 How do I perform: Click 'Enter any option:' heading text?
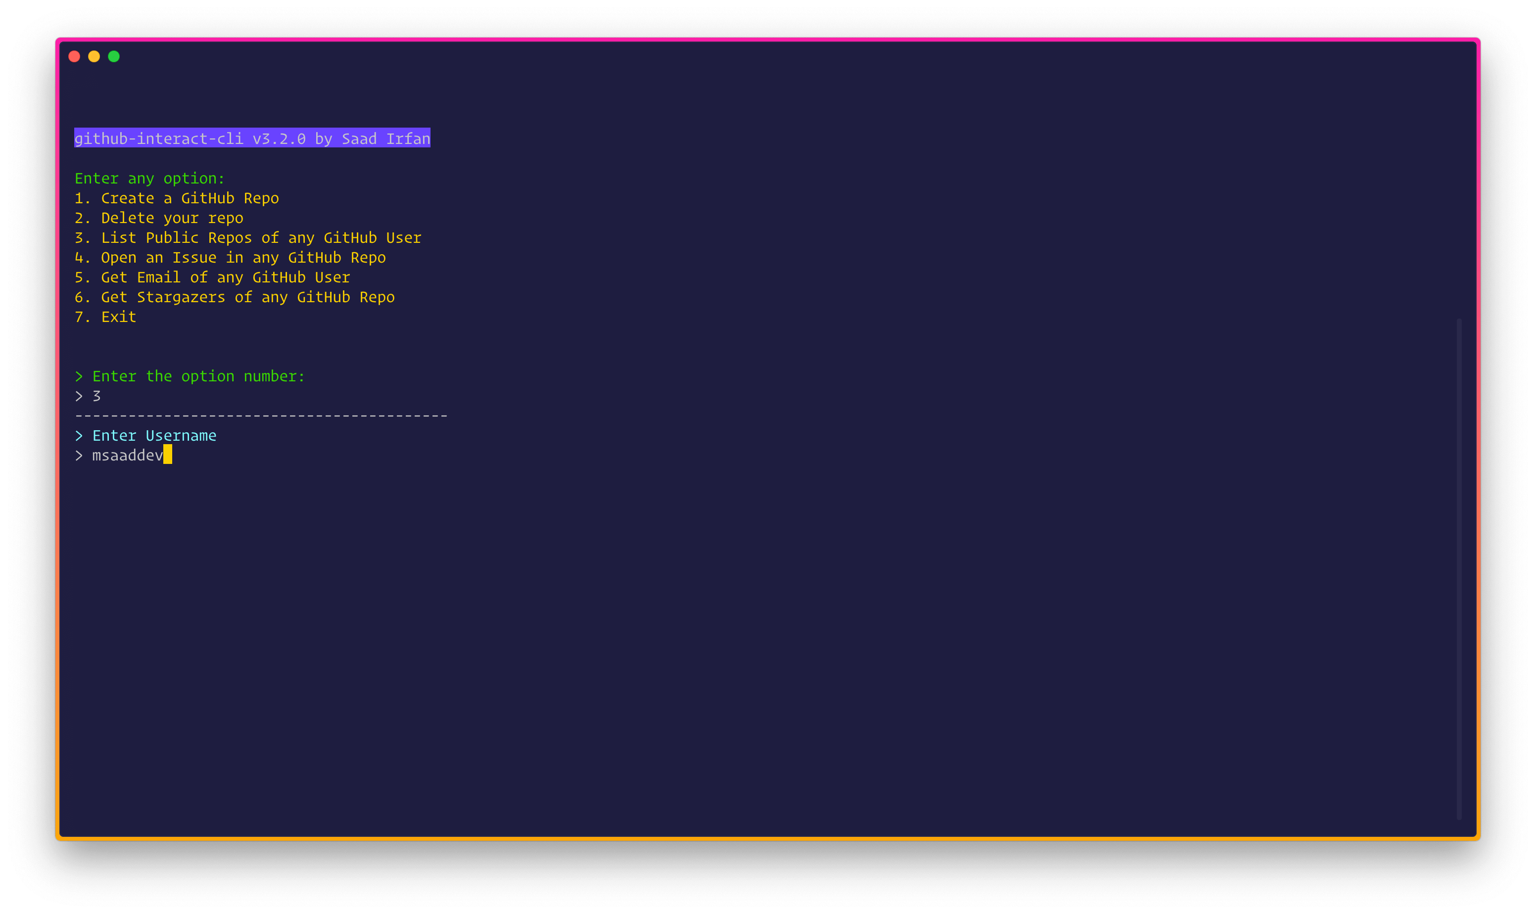150,179
